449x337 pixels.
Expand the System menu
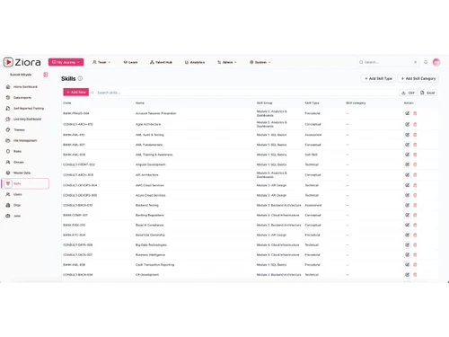[260, 62]
